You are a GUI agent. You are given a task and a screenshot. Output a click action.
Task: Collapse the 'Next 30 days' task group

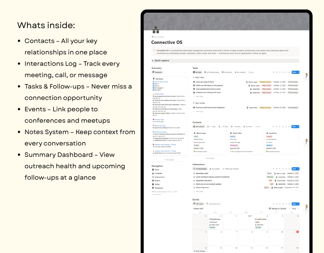pos(194,103)
